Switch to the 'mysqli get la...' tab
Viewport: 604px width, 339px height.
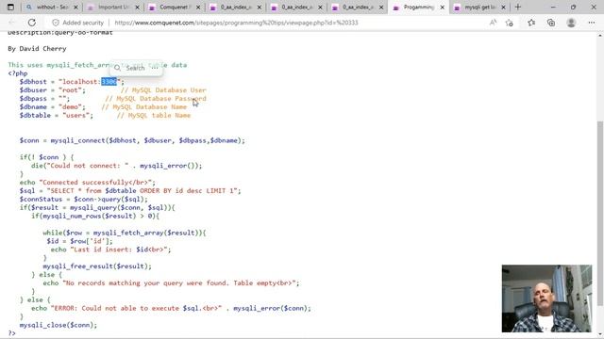click(x=479, y=8)
